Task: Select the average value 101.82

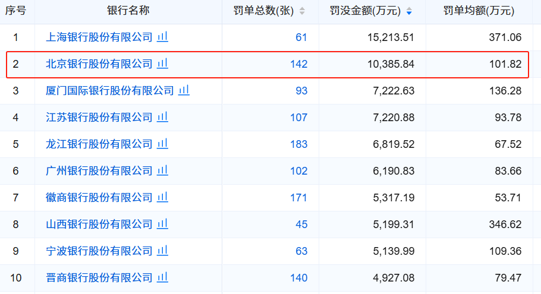Action: pyautogui.click(x=505, y=64)
